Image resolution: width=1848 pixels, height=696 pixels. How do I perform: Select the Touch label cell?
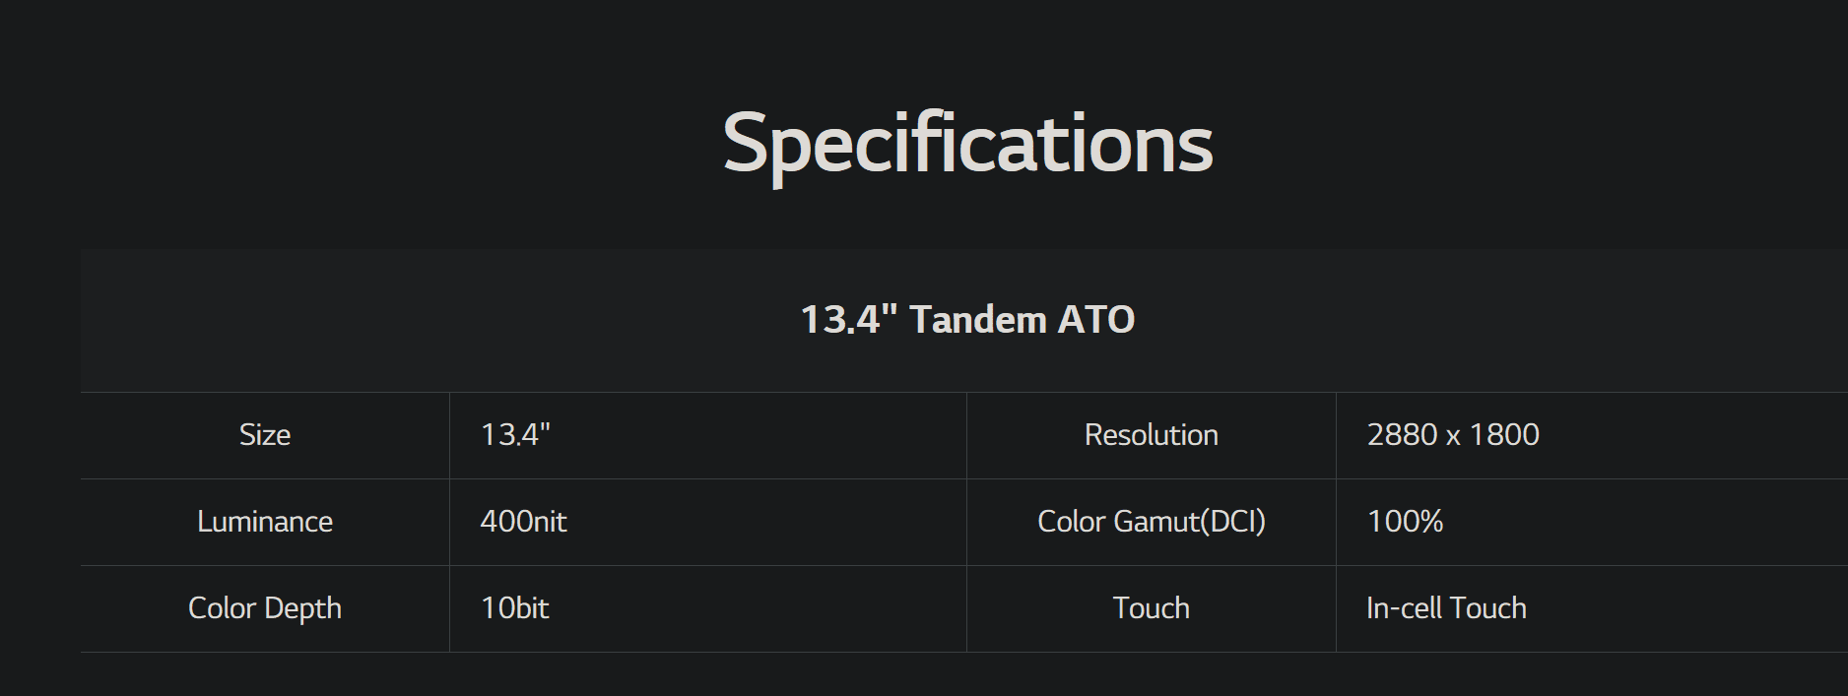[1151, 608]
